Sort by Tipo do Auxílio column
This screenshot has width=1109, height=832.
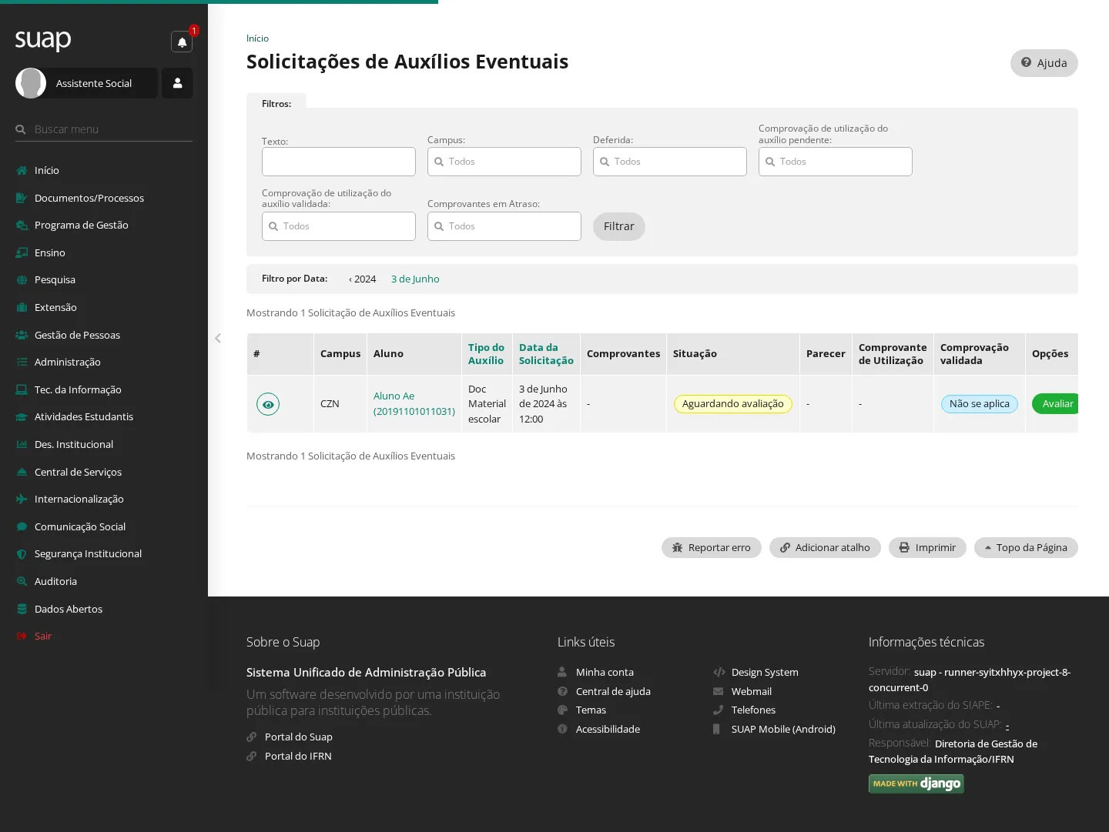[x=486, y=354]
